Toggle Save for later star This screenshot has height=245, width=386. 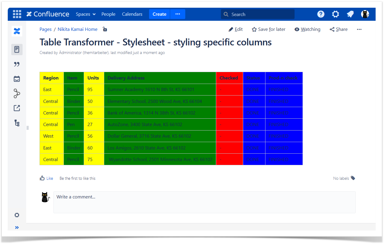(x=268, y=29)
